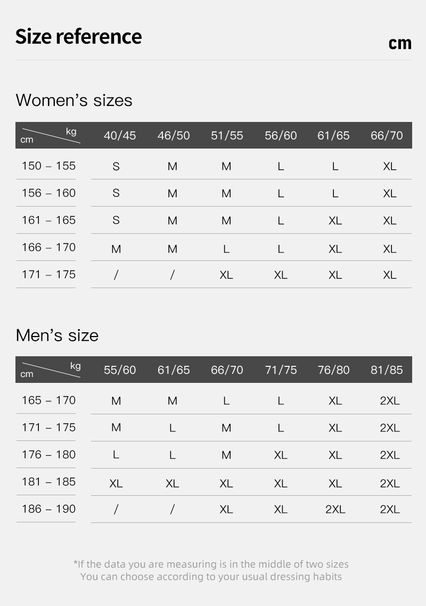Click the kg/cm corner cell in women's table

(x=50, y=135)
